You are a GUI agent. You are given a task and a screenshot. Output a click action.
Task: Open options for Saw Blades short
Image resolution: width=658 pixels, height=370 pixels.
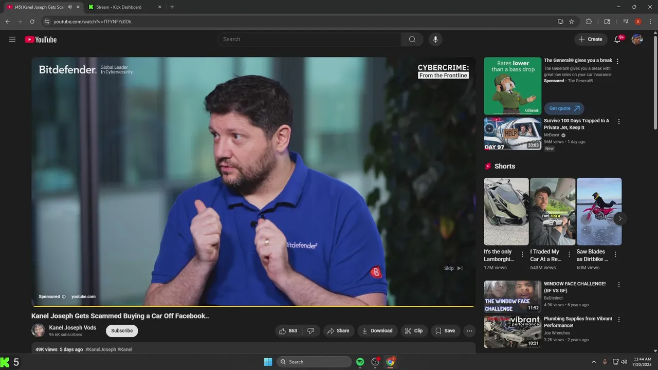(x=615, y=254)
